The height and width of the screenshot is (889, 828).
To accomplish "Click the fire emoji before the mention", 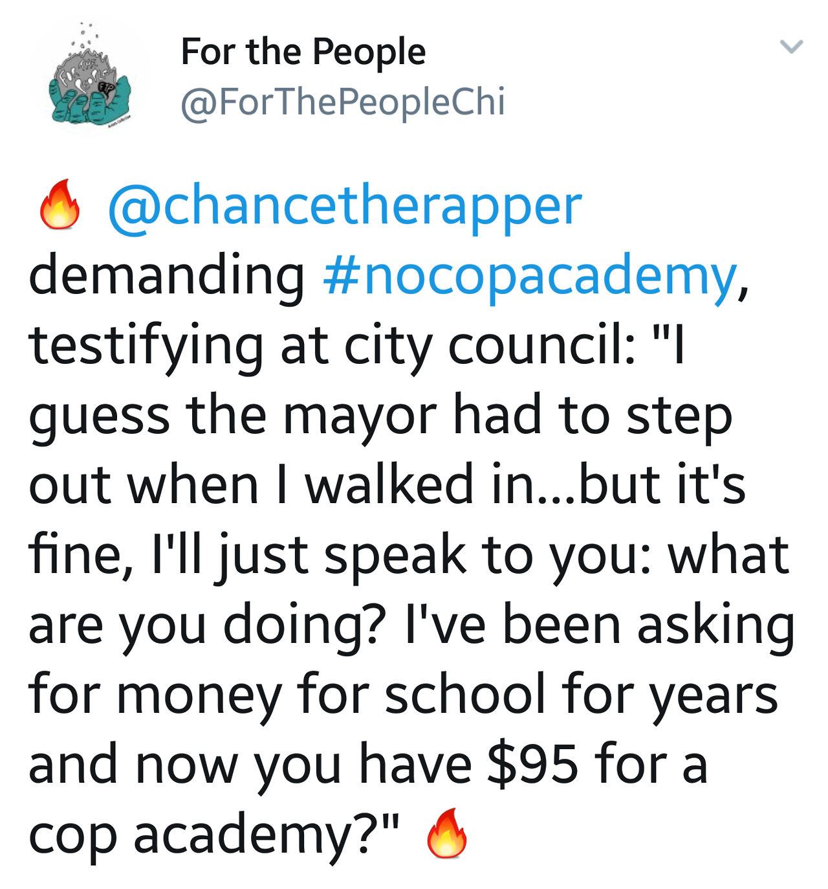I will pyautogui.click(x=60, y=205).
